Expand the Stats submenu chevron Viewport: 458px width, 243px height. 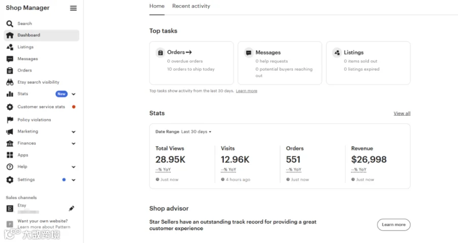(x=74, y=94)
